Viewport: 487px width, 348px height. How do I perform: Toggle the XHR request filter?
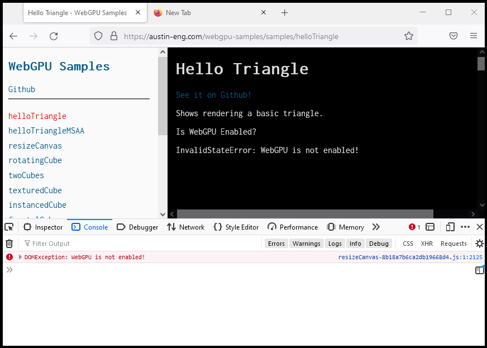[x=427, y=243]
